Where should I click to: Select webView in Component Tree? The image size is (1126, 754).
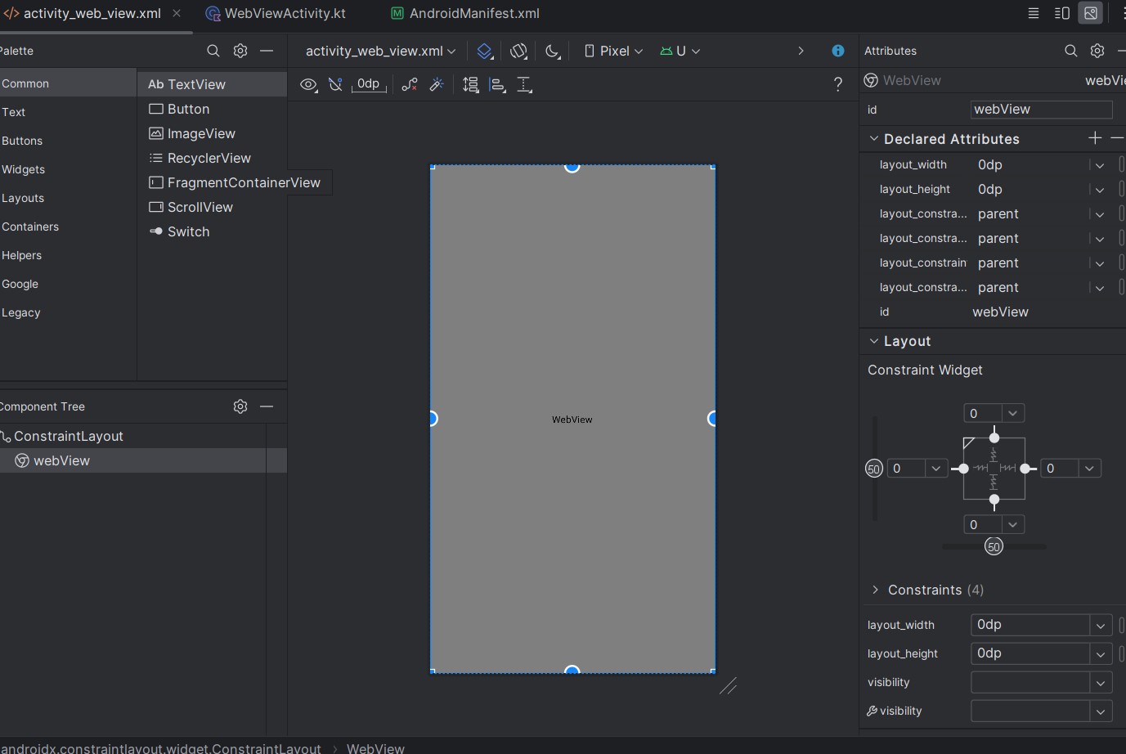point(61,460)
